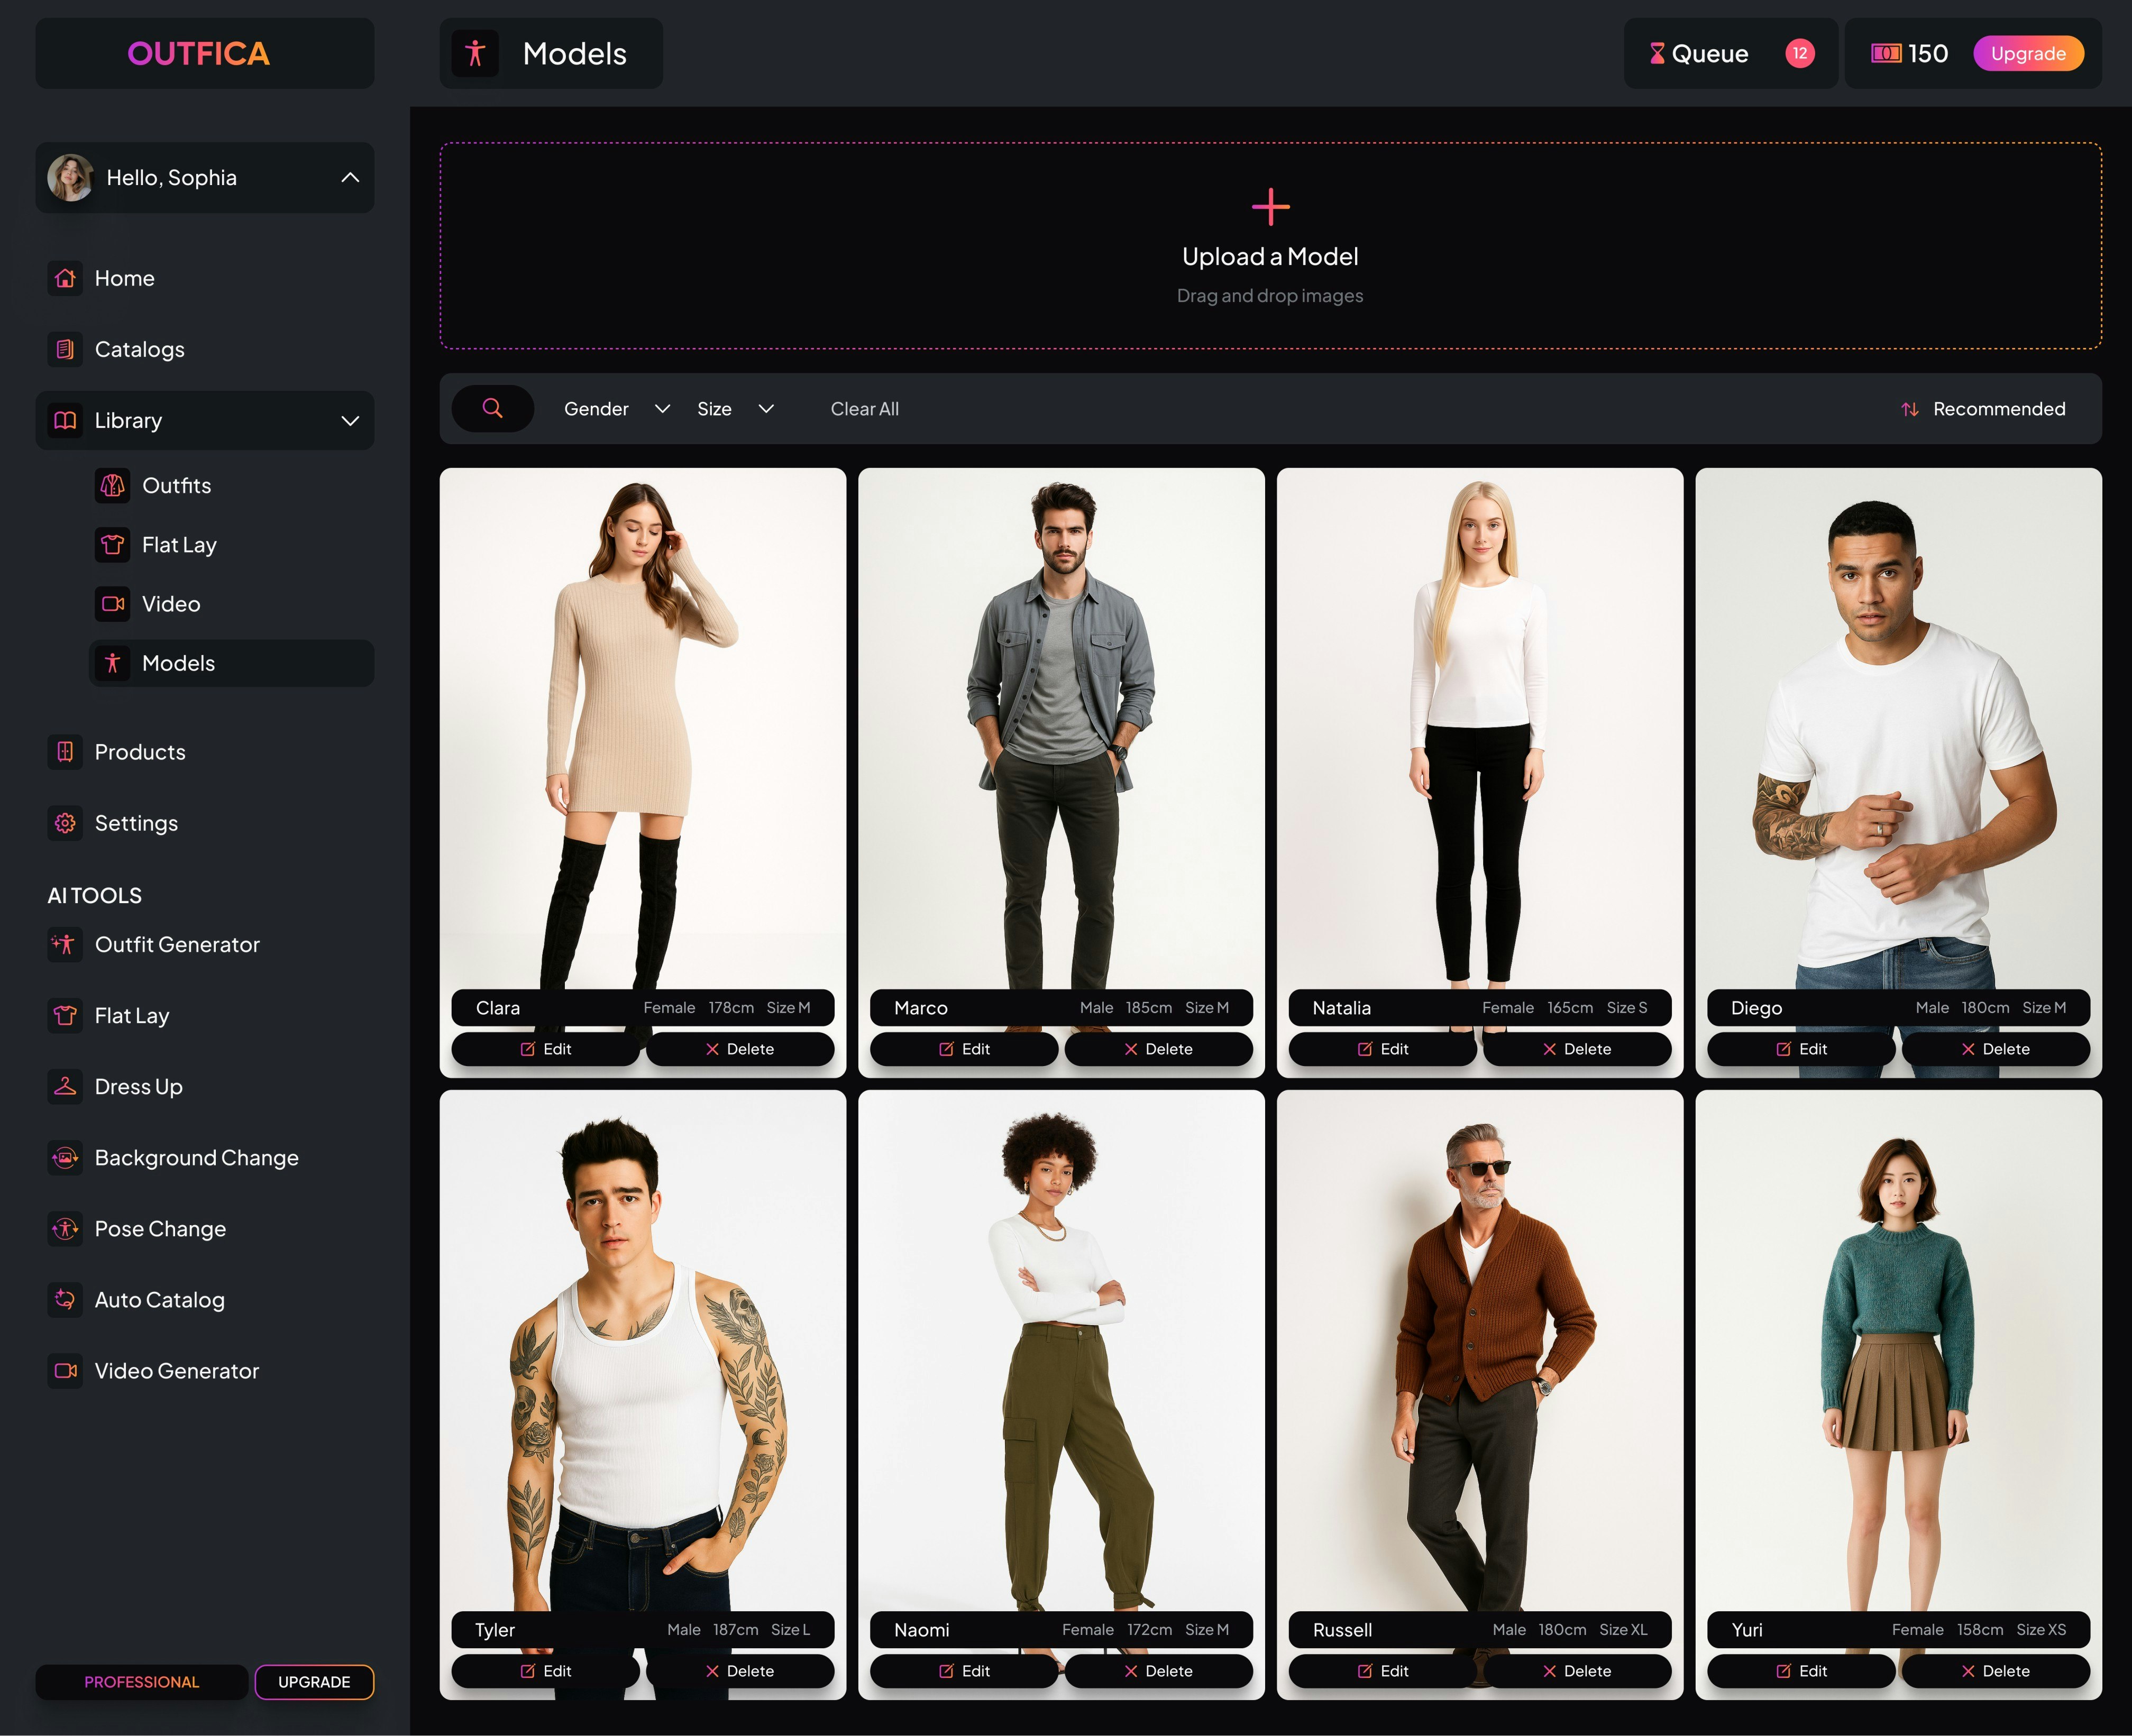Select the Background Change tool
This screenshot has width=2132, height=1736.
pos(196,1158)
